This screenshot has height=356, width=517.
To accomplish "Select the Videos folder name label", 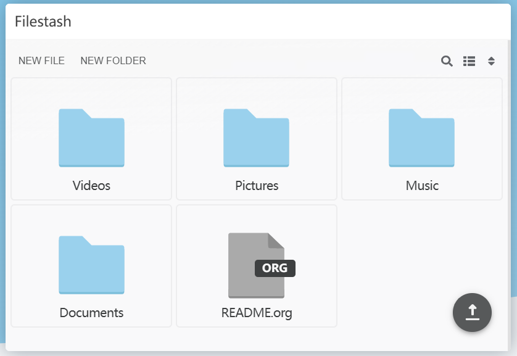I will [x=91, y=186].
